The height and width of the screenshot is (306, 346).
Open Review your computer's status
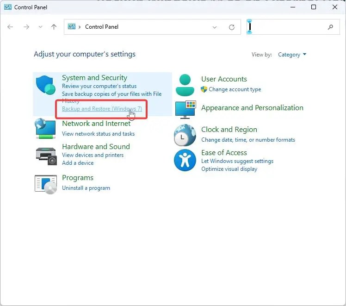(x=99, y=86)
